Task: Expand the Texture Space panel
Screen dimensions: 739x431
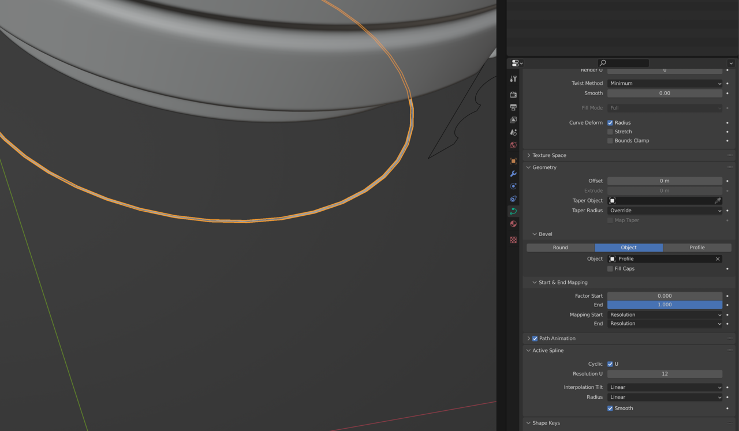Action: click(x=549, y=155)
